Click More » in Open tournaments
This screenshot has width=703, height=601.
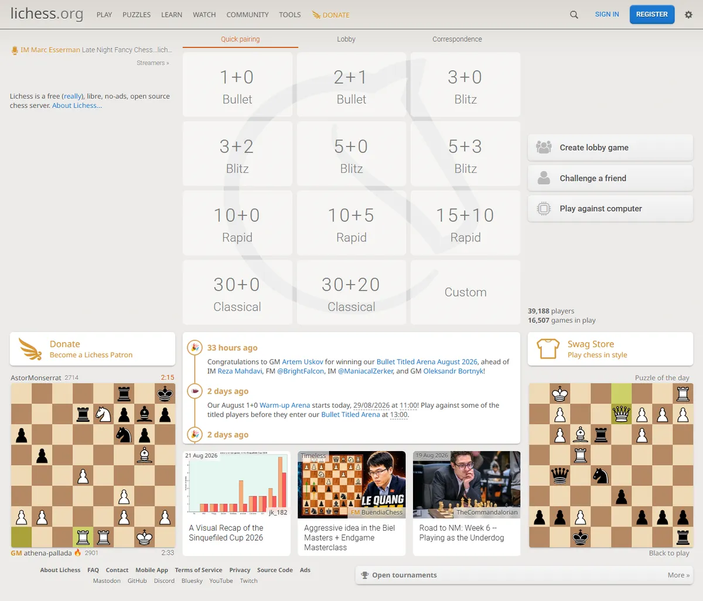click(678, 575)
